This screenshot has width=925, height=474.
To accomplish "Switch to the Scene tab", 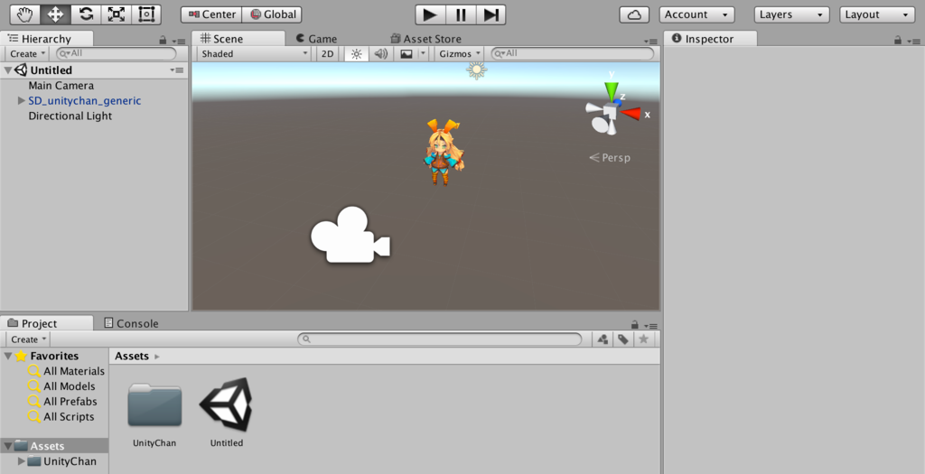I will [x=238, y=39].
